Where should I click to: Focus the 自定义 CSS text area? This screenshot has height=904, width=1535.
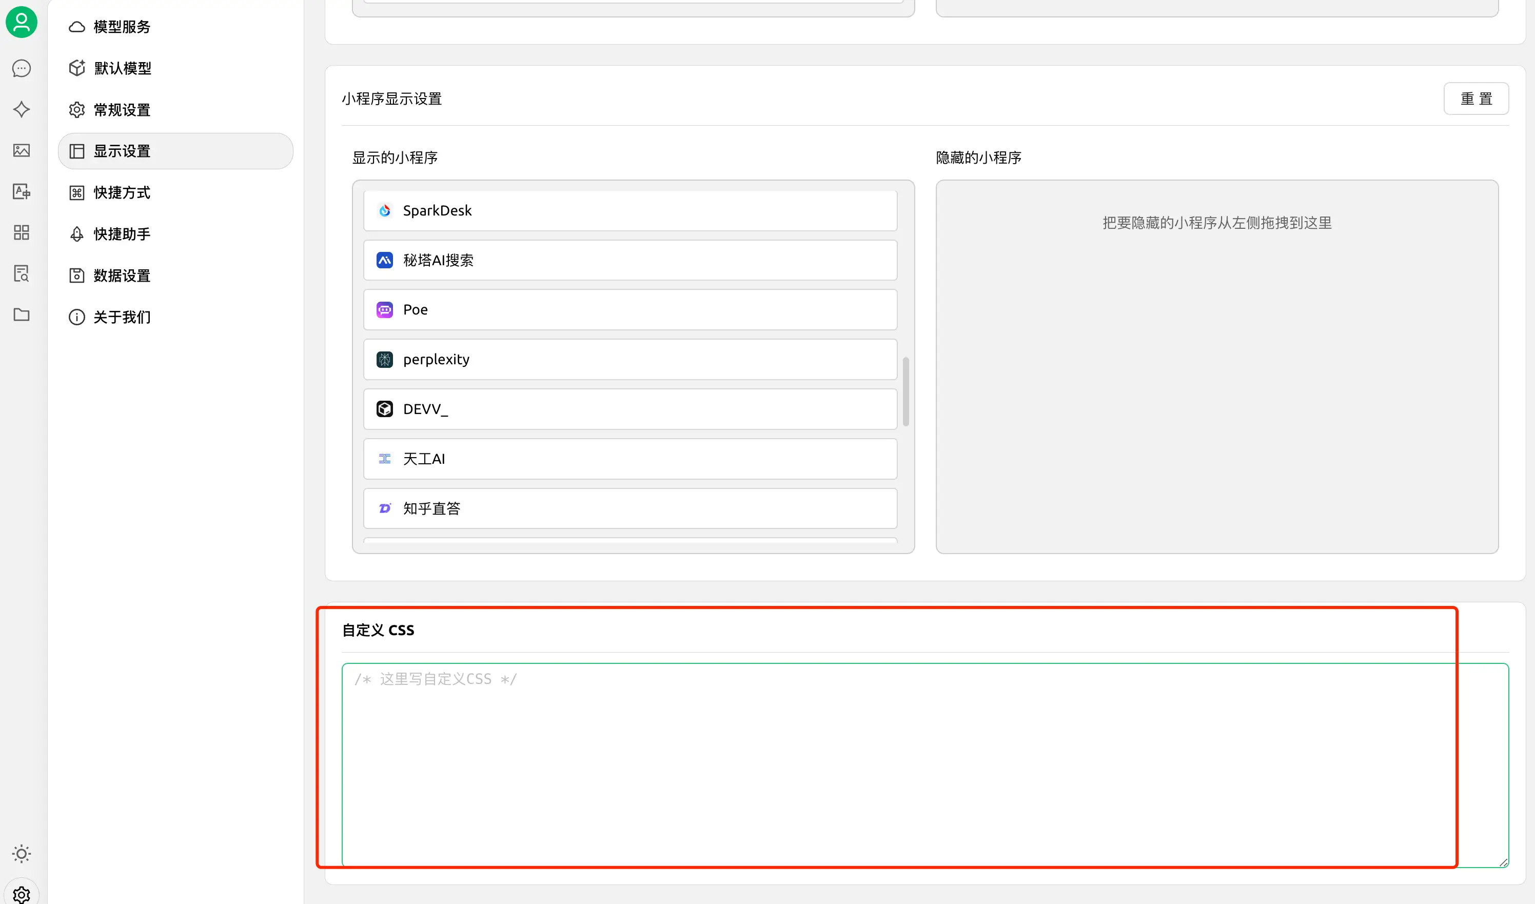pos(926,765)
